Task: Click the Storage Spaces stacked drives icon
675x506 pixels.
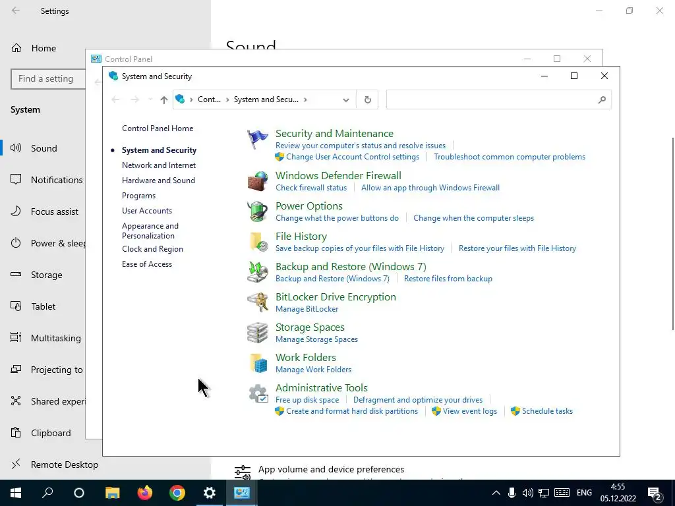Action: (258, 333)
